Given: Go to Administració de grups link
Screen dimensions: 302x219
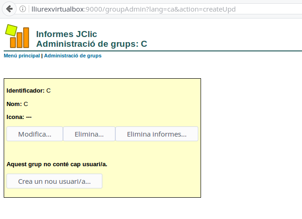Looking at the screenshot, I should coord(73,56).
